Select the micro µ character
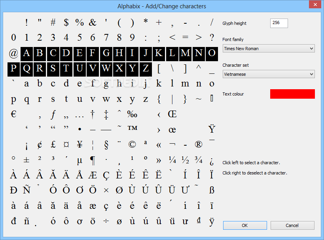Image resolution: width=324 pixels, height=240 pixels. pos(80,161)
